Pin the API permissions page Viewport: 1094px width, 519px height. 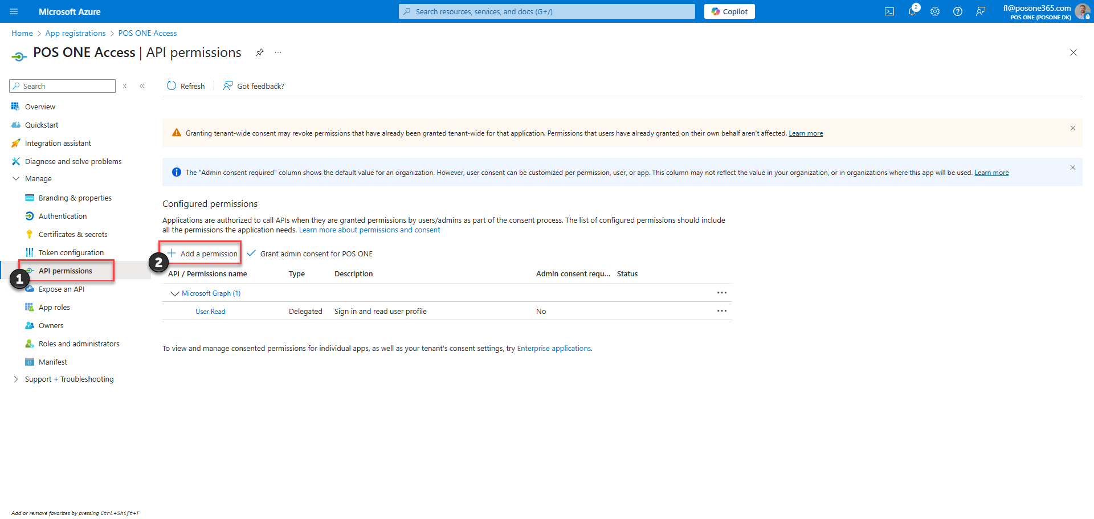coord(260,52)
